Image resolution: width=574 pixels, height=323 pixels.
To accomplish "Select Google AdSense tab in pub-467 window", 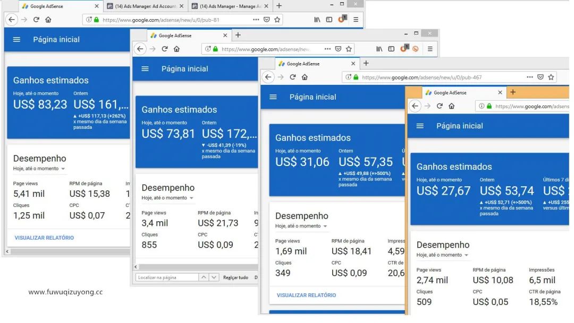I will pyautogui.click(x=317, y=64).
